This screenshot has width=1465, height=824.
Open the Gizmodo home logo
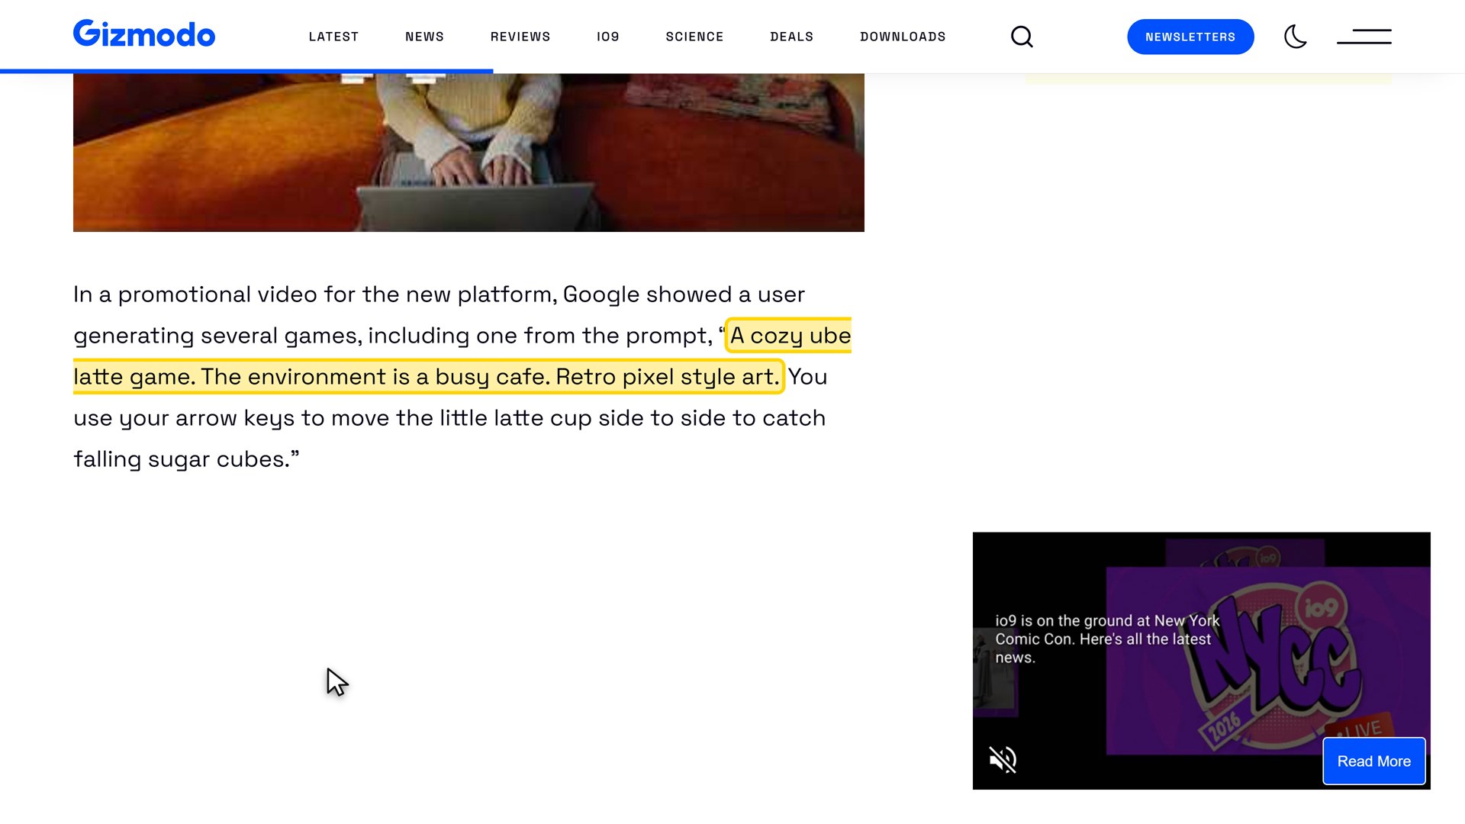pos(144,34)
